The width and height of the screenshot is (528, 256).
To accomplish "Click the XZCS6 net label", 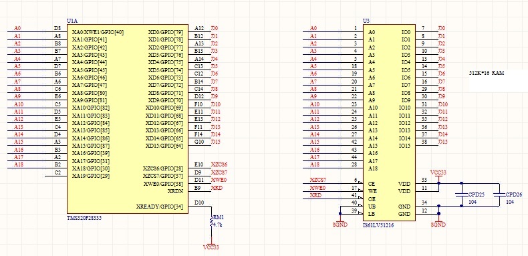I will click(x=219, y=164).
